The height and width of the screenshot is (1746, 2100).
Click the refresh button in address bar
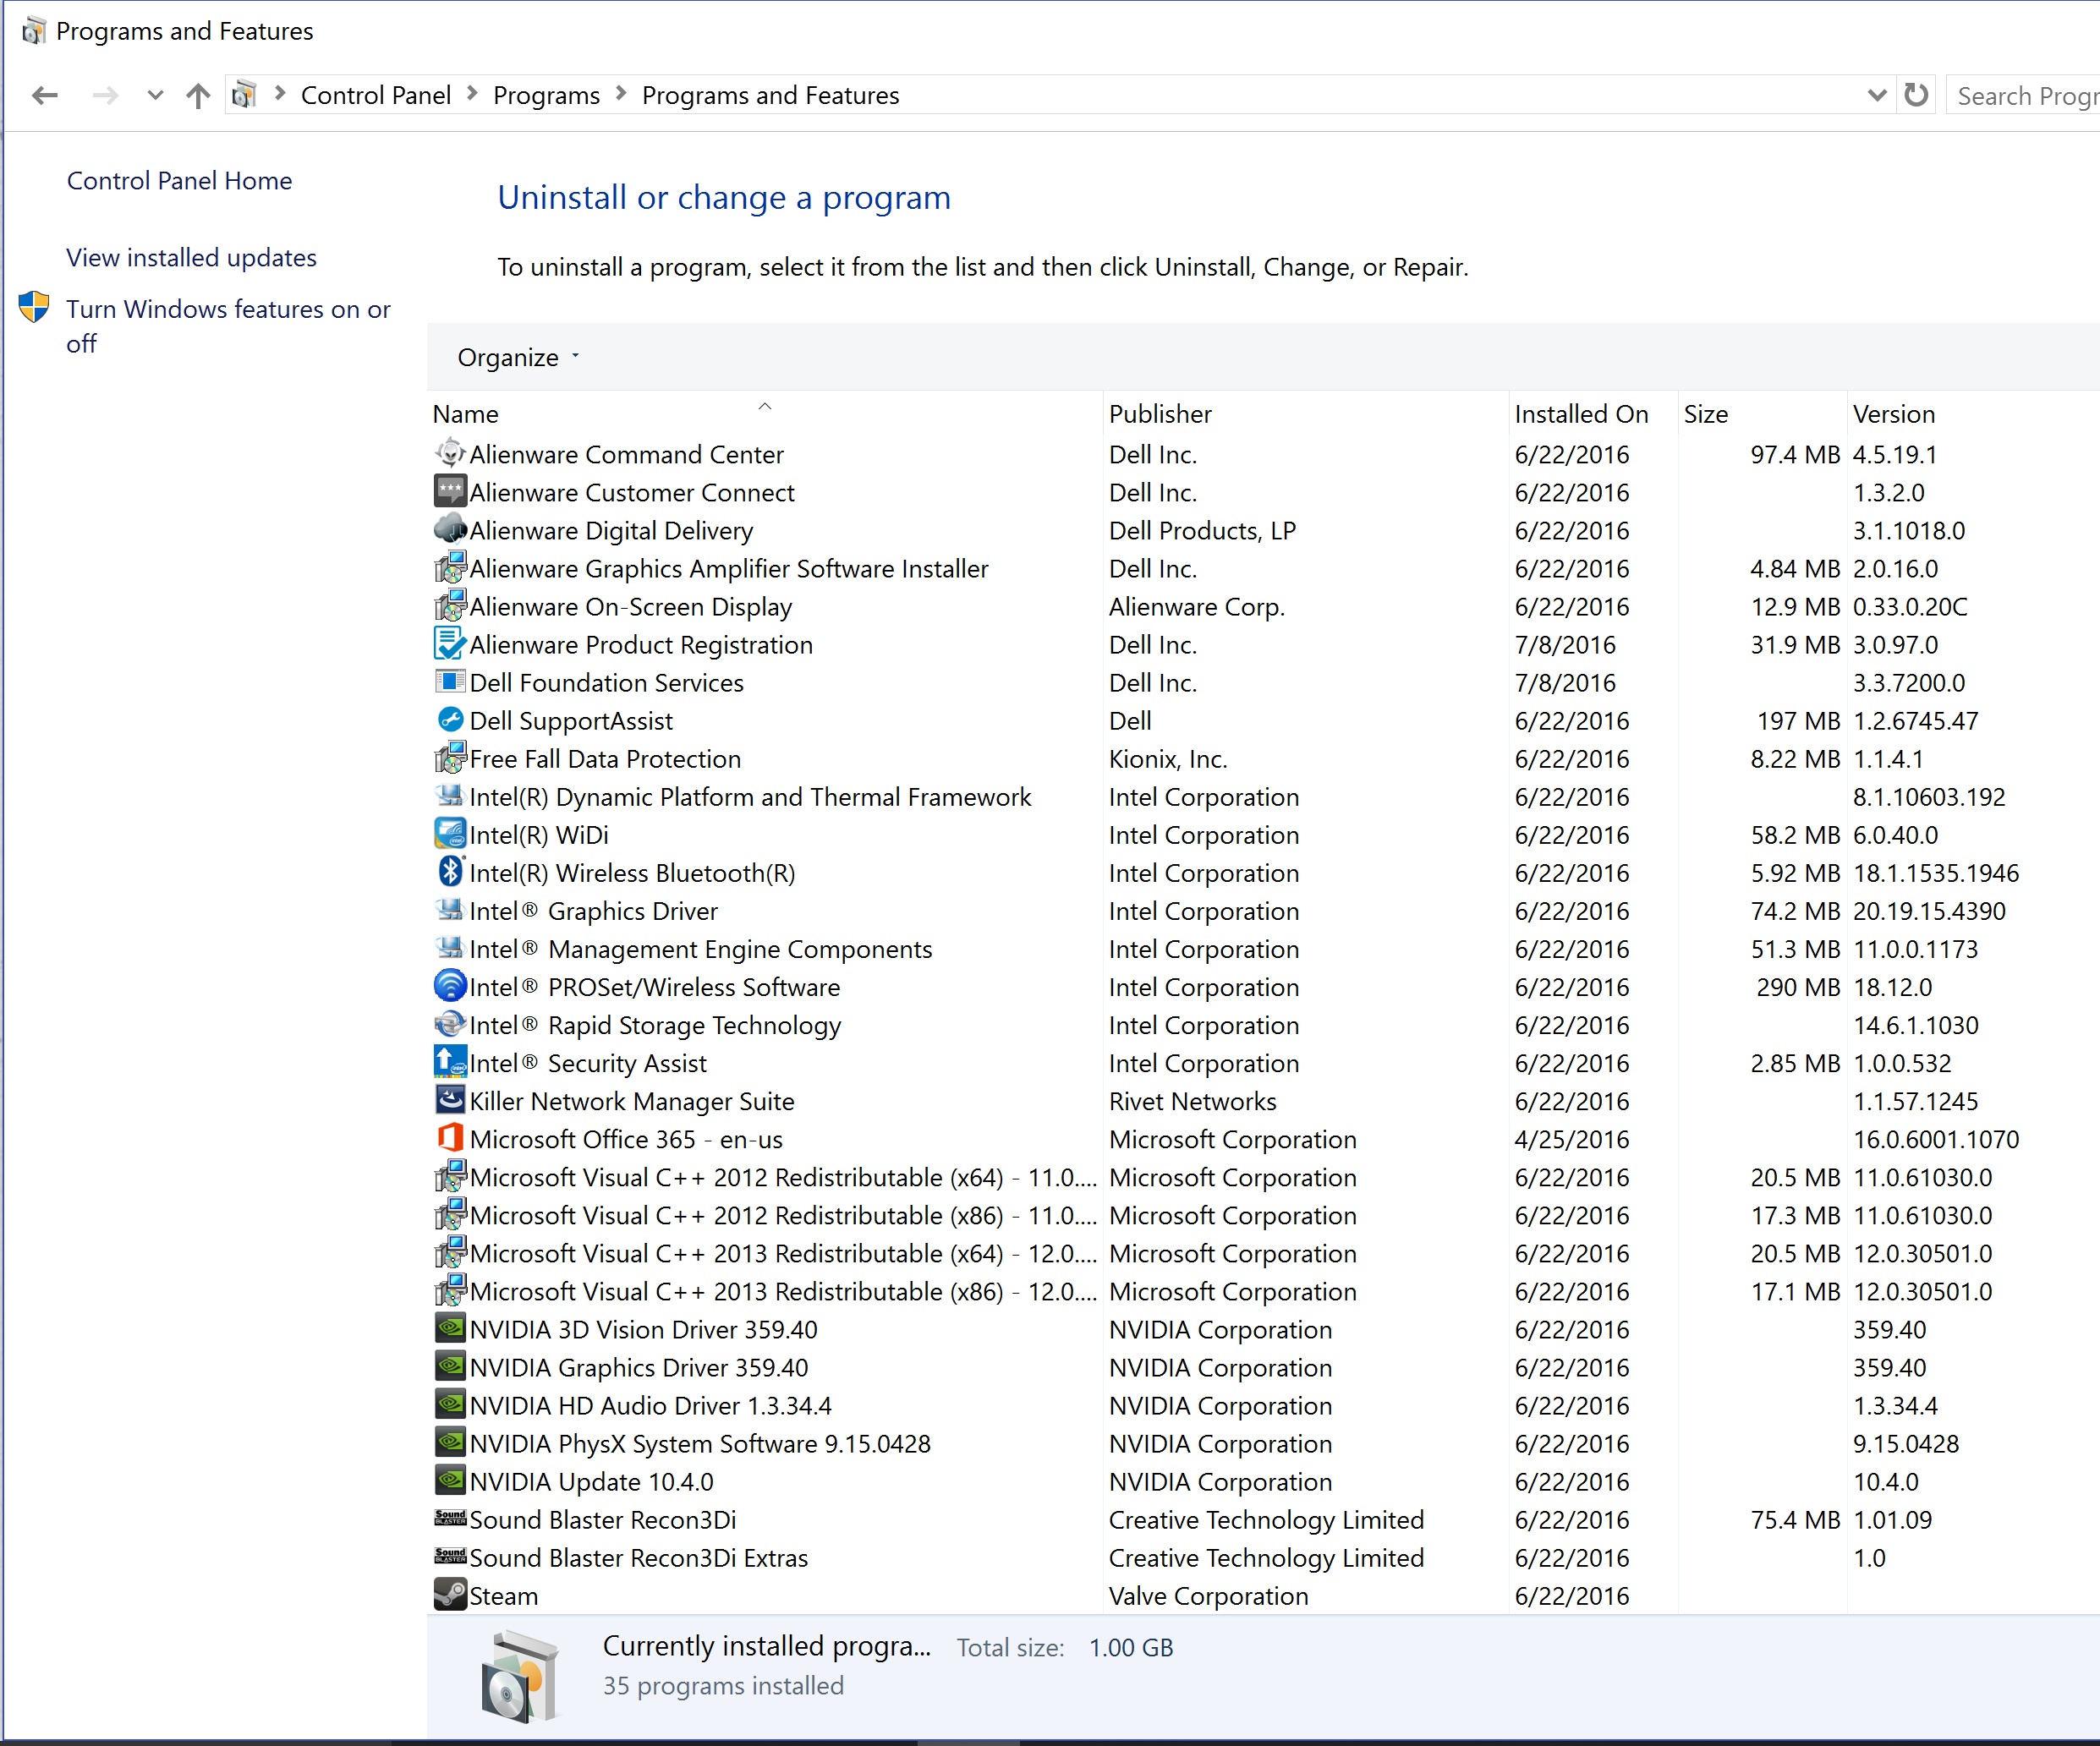(1915, 95)
